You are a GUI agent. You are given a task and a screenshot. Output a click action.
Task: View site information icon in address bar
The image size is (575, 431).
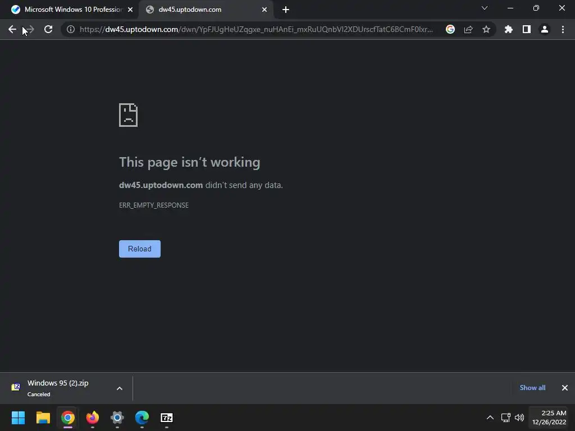[x=71, y=29]
